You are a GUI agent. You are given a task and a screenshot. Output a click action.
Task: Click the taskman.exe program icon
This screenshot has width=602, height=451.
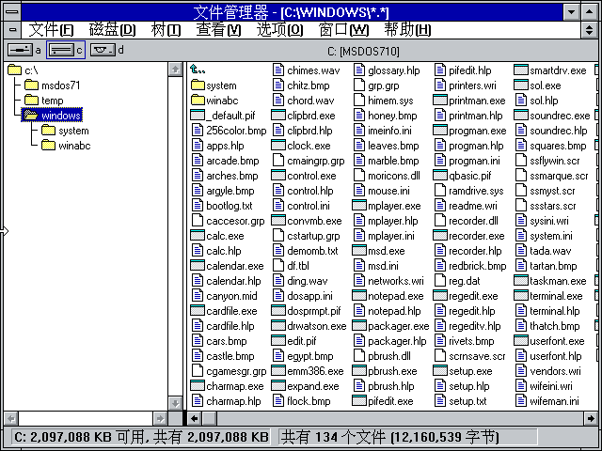coord(521,281)
